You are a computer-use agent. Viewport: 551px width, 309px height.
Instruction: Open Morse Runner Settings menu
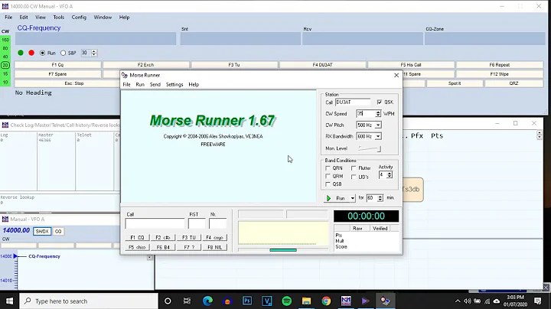click(x=174, y=85)
